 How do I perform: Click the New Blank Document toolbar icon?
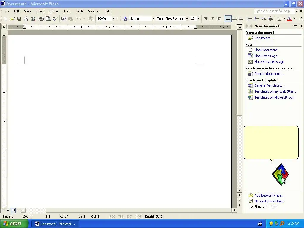pyautogui.click(x=5, y=19)
